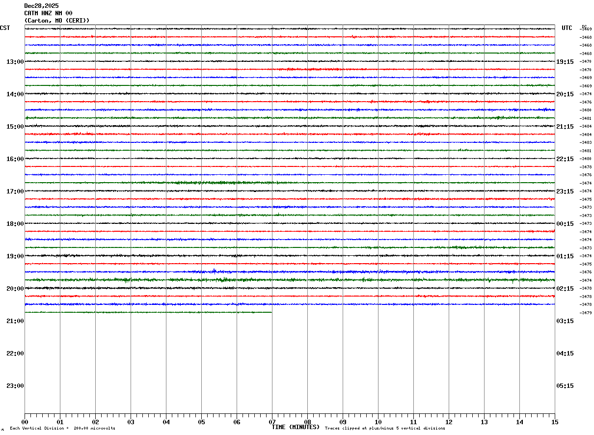Click the 03:15 UTC time label

click(565, 321)
